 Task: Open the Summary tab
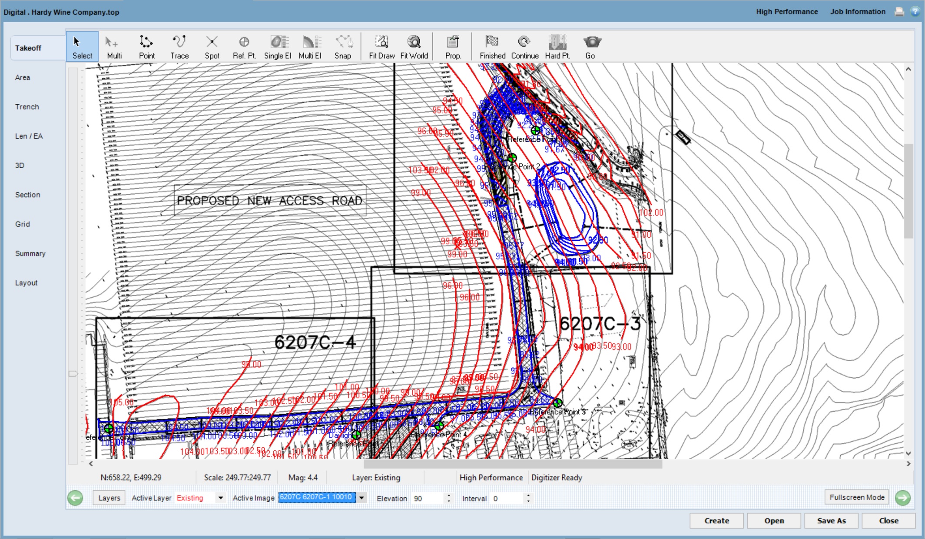coord(30,253)
